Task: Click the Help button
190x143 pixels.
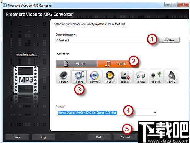Action: click(x=17, y=138)
